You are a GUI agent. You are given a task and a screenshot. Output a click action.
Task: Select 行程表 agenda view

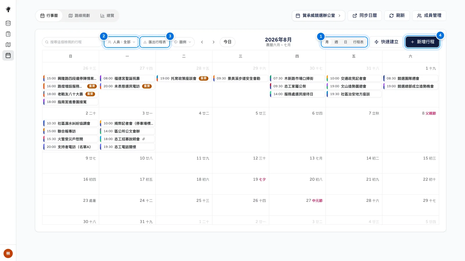click(x=358, y=42)
